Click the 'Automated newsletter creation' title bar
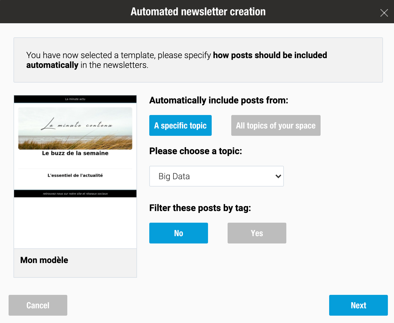This screenshot has width=394, height=323. click(x=197, y=12)
